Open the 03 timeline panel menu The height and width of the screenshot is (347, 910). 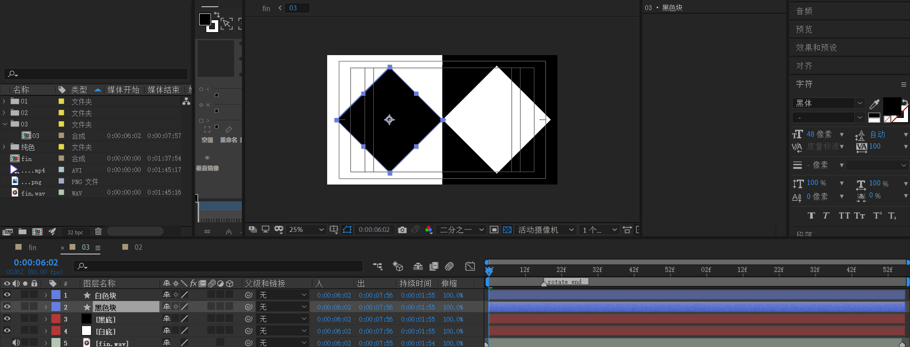(x=98, y=248)
